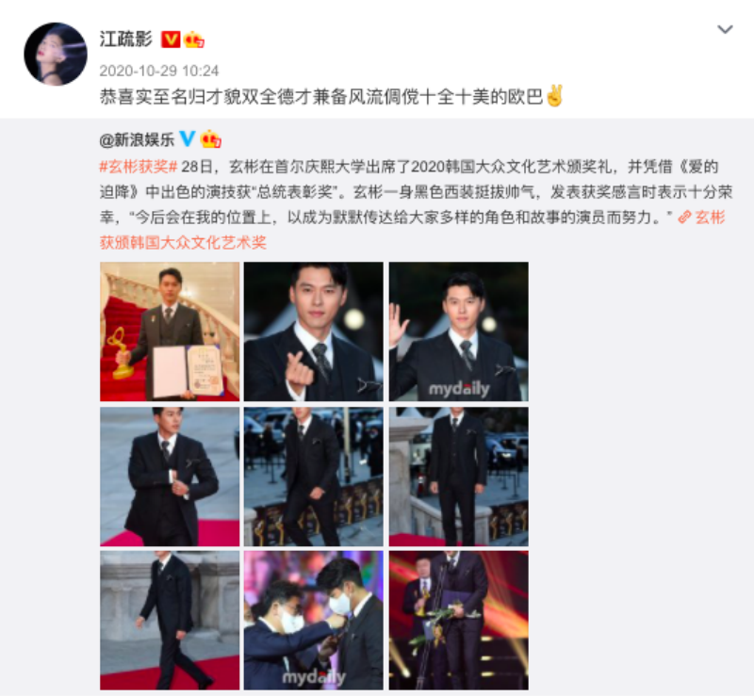Open photo of man adjusting his watch
Image resolution: width=754 pixels, height=696 pixels.
pyautogui.click(x=170, y=477)
